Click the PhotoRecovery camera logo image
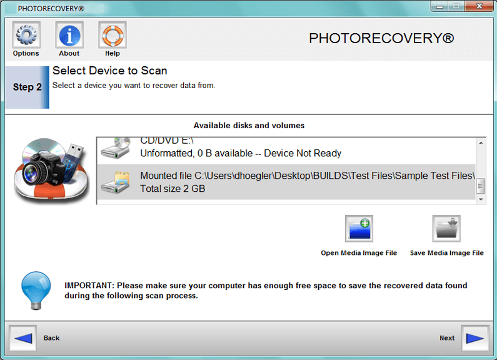This screenshot has width=497, height=360. (x=51, y=171)
